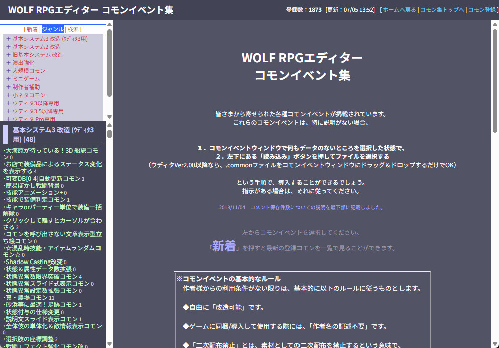Open Shadow Casting改変 entry
Image resolution: width=499 pixels, height=348 pixels.
[34, 262]
